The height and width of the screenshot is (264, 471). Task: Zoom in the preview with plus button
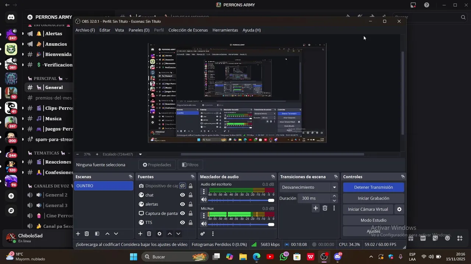click(97, 154)
